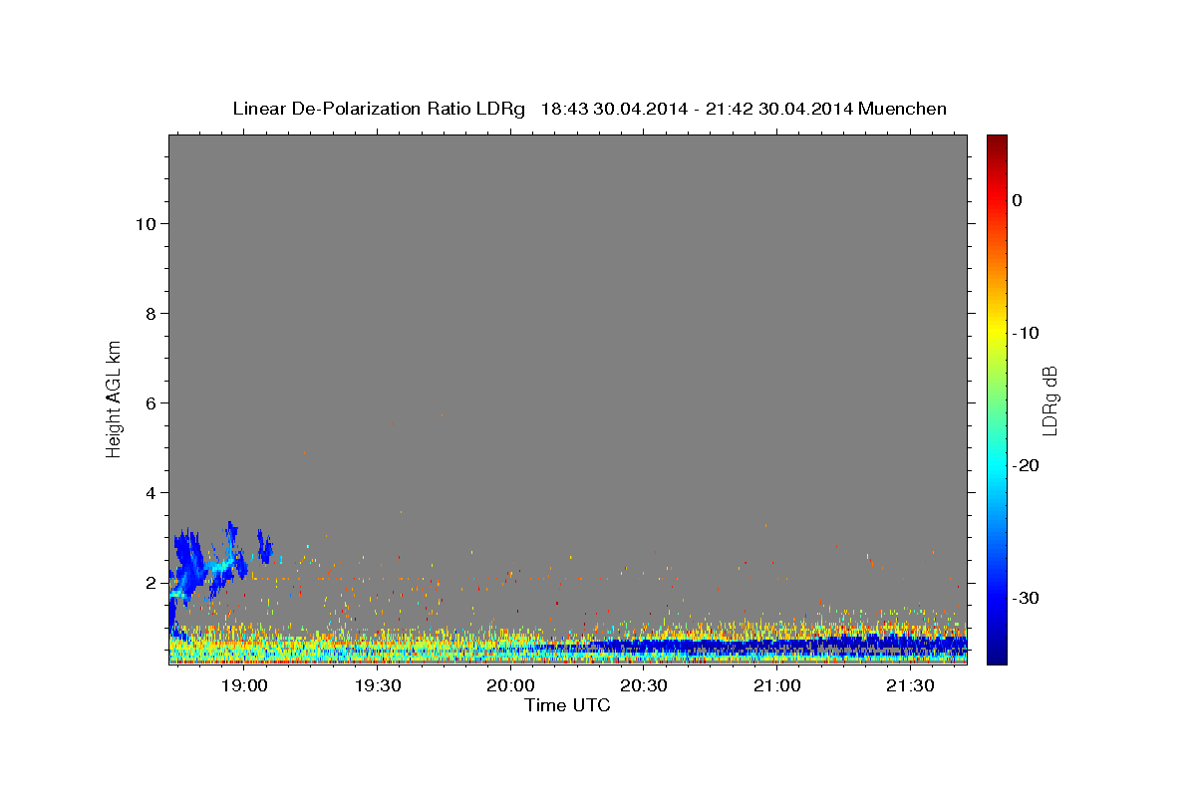This screenshot has height=797, width=1196.
Task: Click the height tick label 6
Action: (x=149, y=403)
